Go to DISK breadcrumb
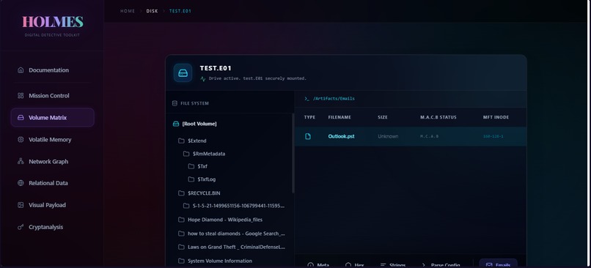The image size is (591, 268). click(x=152, y=11)
